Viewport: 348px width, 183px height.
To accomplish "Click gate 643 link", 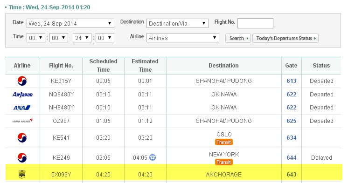I will 292,174.
